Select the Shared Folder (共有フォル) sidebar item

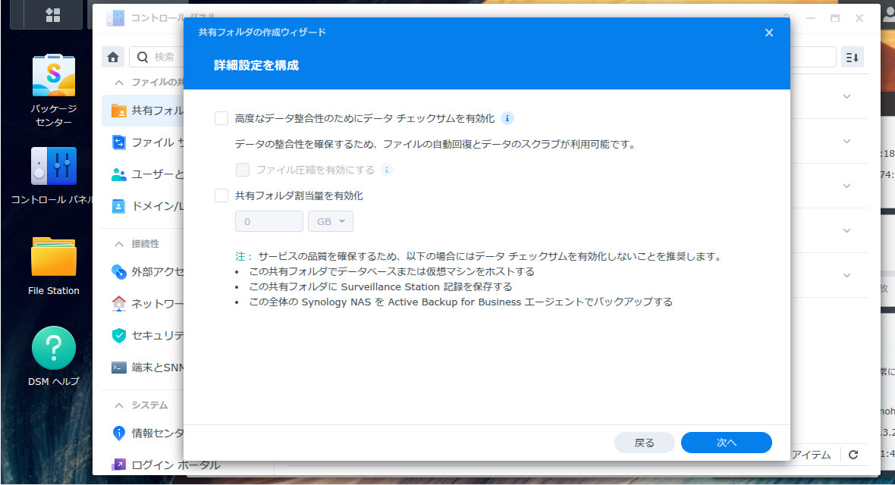[x=143, y=110]
